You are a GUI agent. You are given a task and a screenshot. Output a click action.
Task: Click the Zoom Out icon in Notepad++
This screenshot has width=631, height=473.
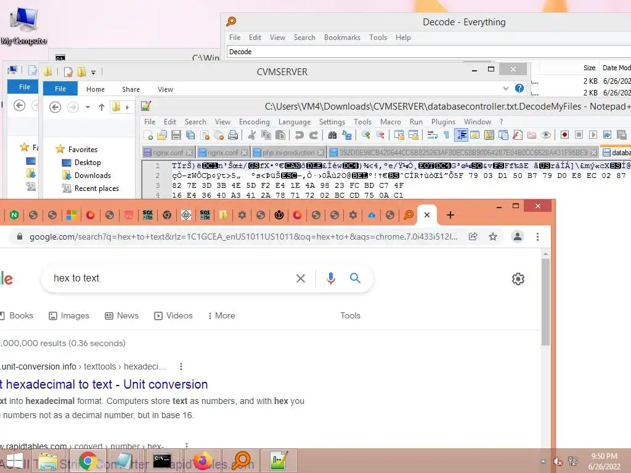[380, 135]
